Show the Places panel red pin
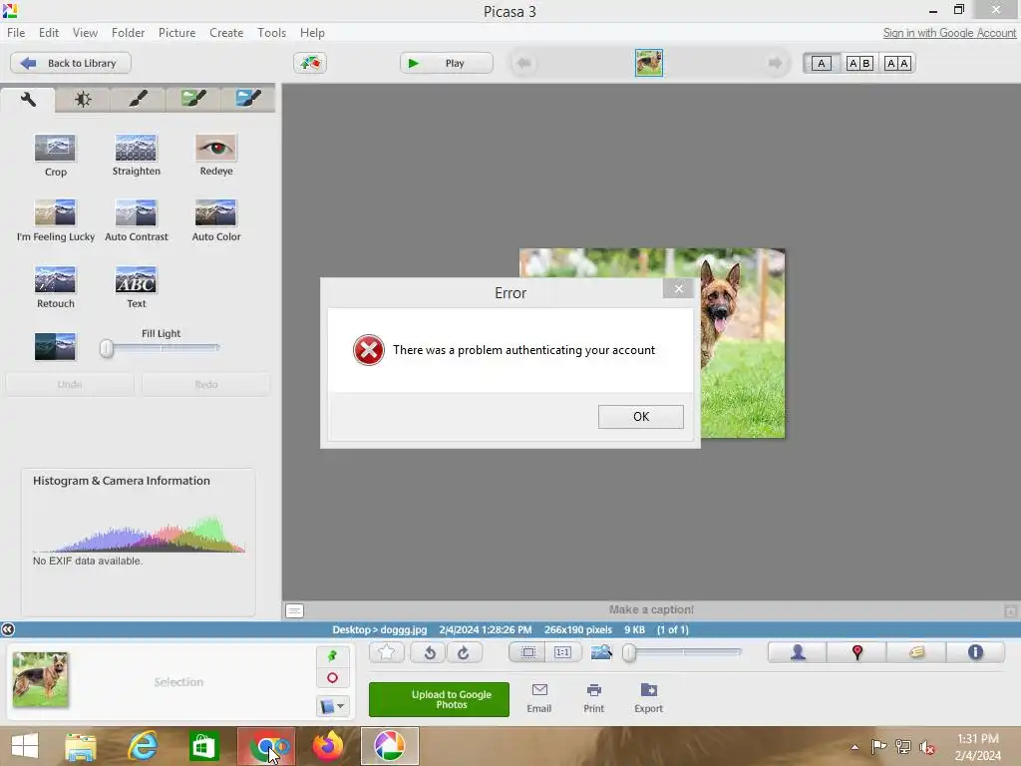Screen dimensions: 1021x766 coord(856,652)
